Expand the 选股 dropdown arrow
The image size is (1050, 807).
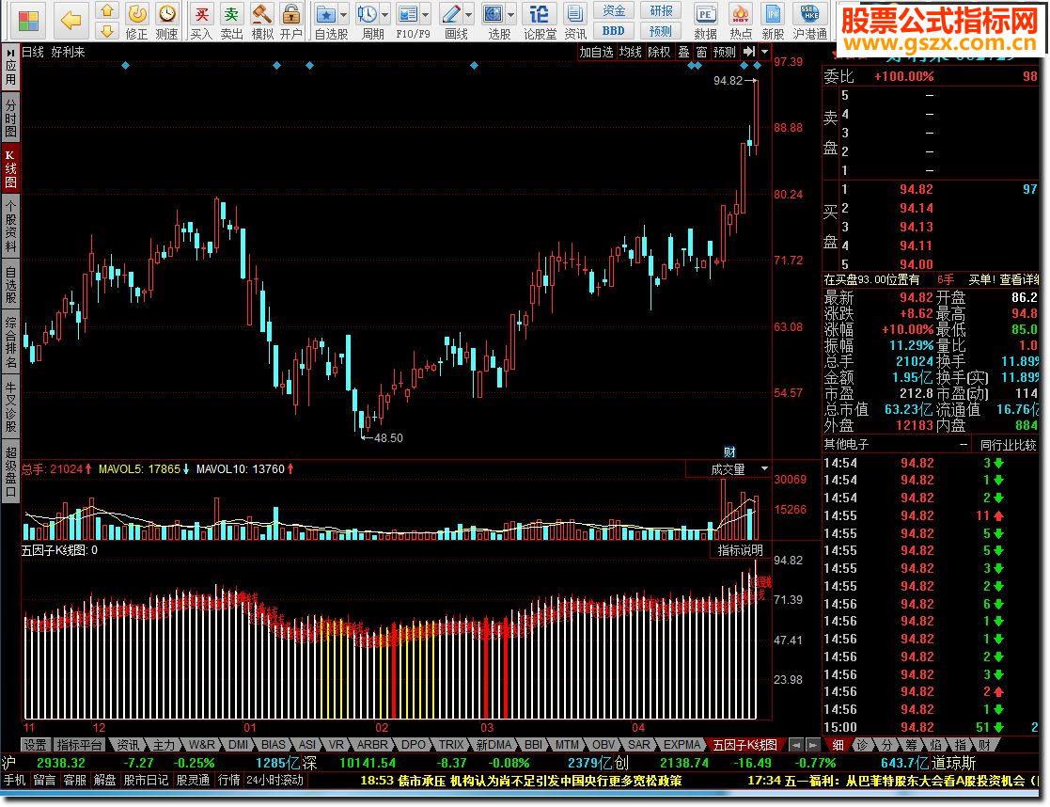coord(511,15)
